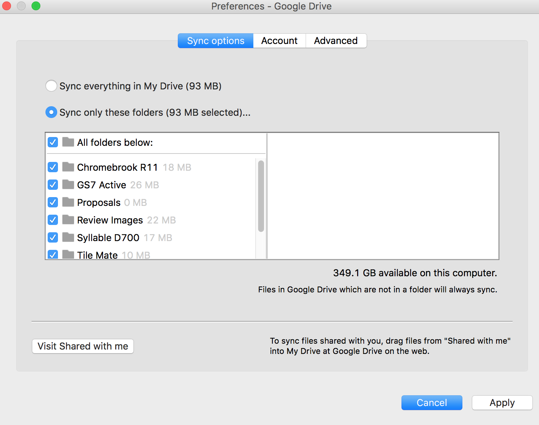539x425 pixels.
Task: Click the Visit Shared with me button
Action: point(83,346)
